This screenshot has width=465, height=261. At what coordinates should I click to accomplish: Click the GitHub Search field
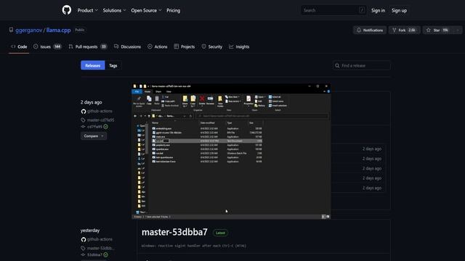coord(333,10)
